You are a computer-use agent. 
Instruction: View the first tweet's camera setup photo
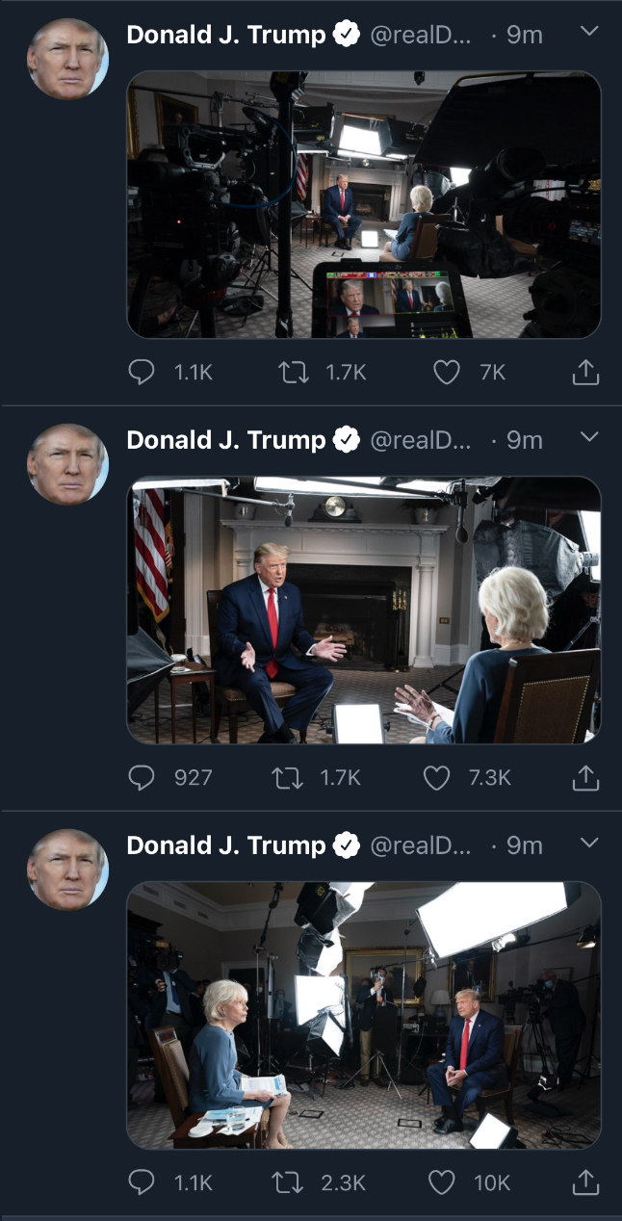pyautogui.click(x=364, y=204)
